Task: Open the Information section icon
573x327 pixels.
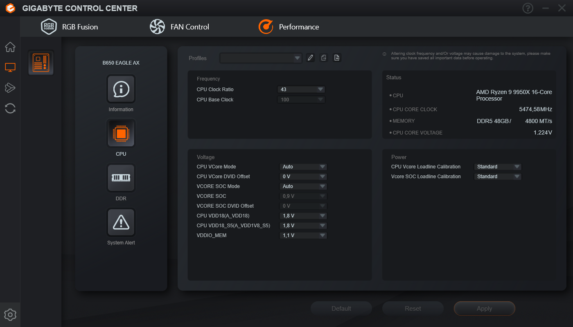Action: point(121,89)
